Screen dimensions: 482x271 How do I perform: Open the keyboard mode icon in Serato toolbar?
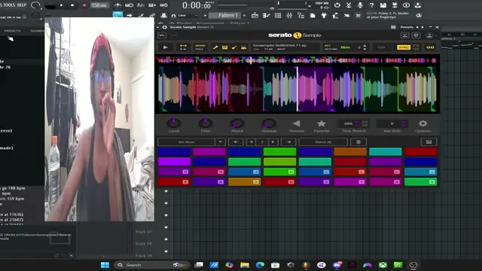click(224, 47)
